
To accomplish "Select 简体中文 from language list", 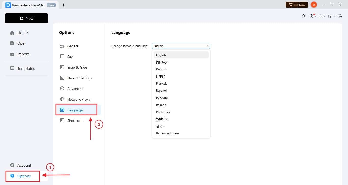I will [181, 62].
